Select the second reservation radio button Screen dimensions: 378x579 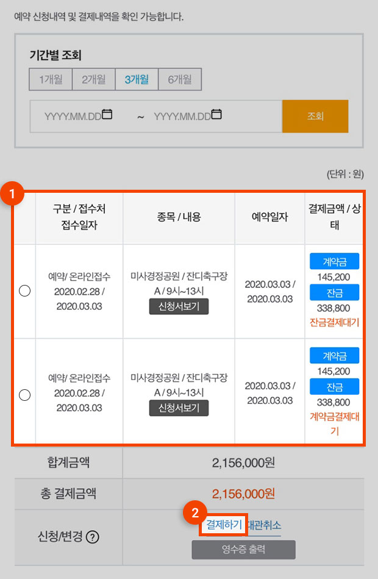[x=25, y=395]
